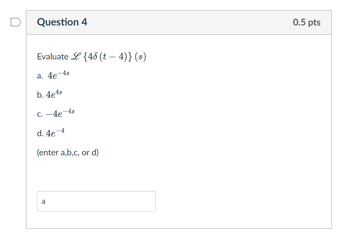The height and width of the screenshot is (247, 353).
Task: Click the '(enter a,b,c, or d)' instruction text
Action: (68, 152)
